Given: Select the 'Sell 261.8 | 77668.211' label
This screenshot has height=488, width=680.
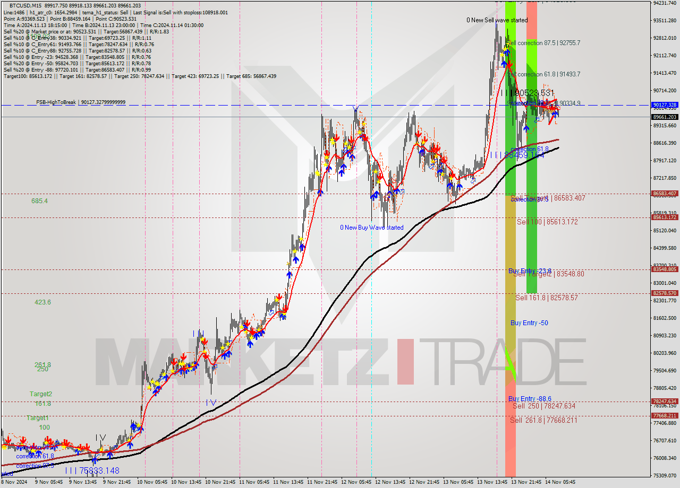Looking at the screenshot, I should click(543, 420).
